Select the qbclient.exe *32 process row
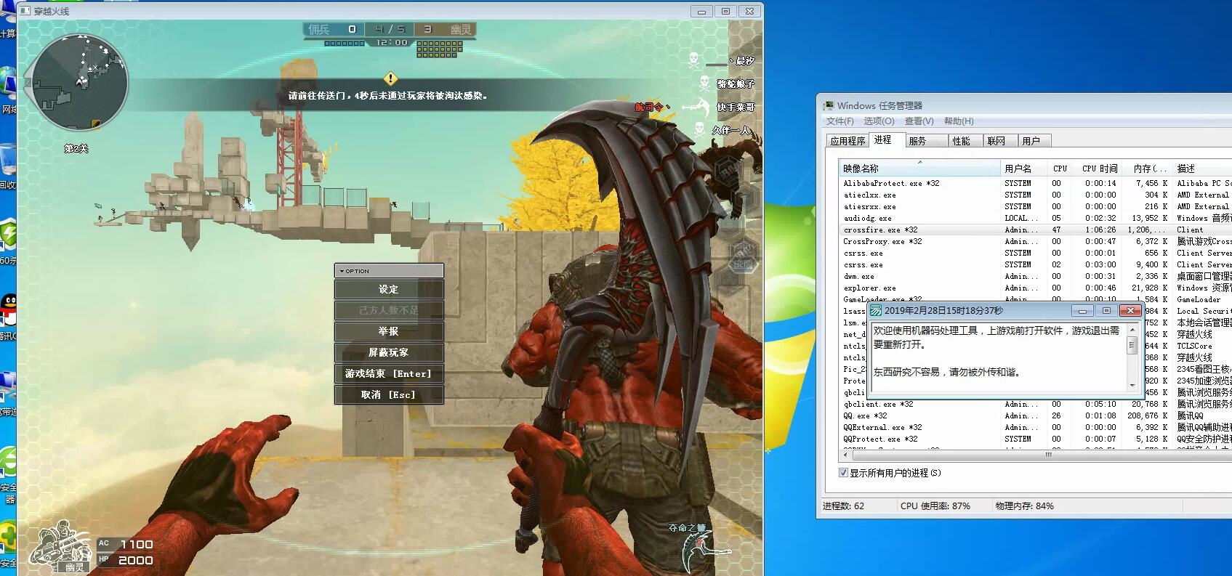 1036,404
